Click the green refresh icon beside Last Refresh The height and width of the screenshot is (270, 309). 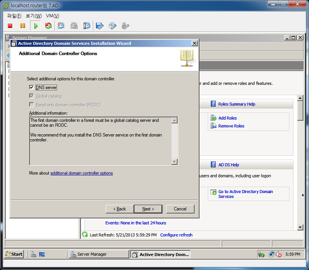coord(85,235)
